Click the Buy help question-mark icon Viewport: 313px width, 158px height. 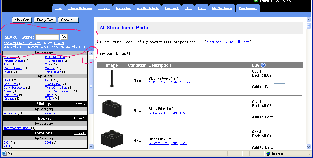click(x=263, y=65)
